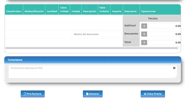Click the dollar icon next to Total

point(144,43)
